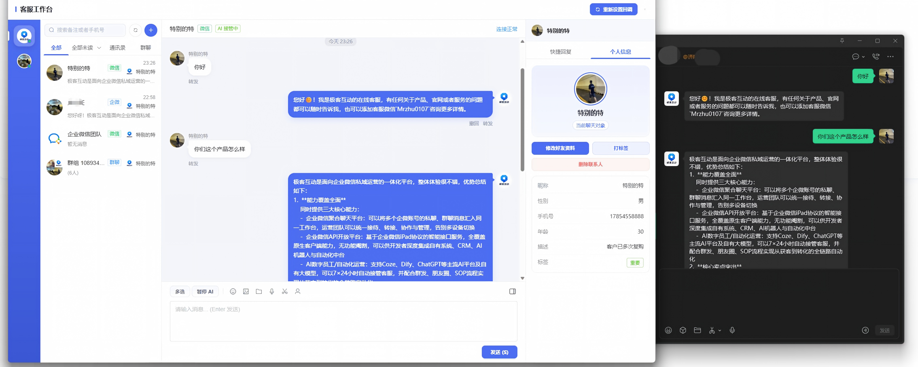Click the 请输入消息 message input box
The image size is (918, 367).
[343, 321]
